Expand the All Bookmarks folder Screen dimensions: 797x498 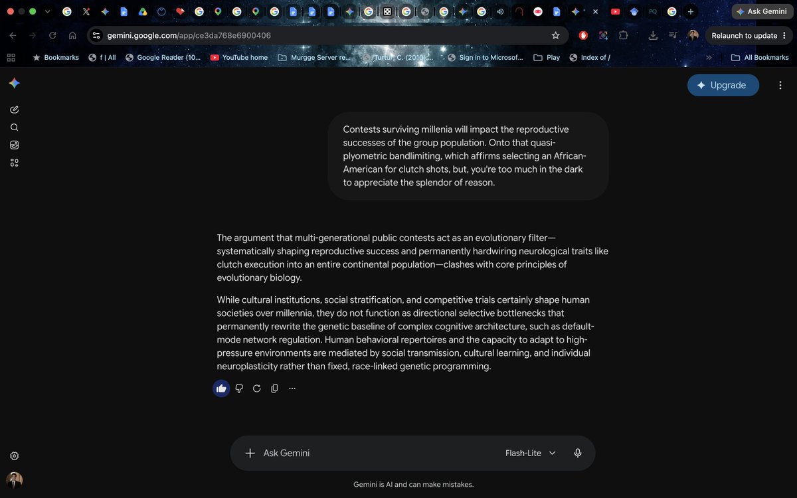coord(760,57)
